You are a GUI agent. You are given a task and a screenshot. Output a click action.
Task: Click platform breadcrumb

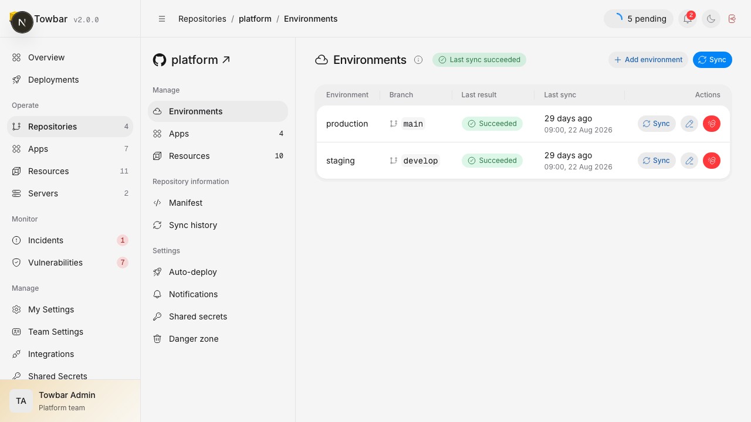(255, 19)
